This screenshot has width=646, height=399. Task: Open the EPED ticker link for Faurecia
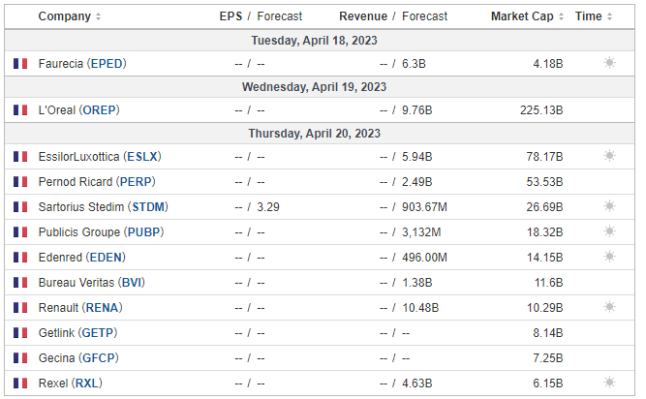(x=107, y=64)
